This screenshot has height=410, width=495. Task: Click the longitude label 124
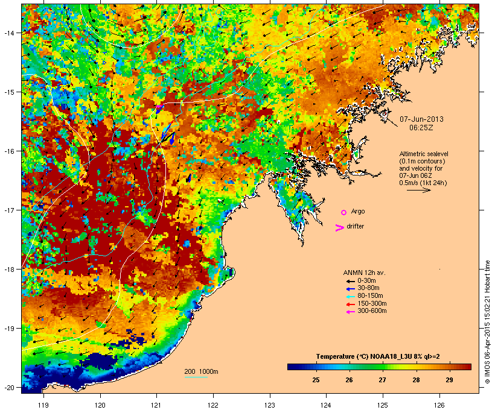[326, 405]
